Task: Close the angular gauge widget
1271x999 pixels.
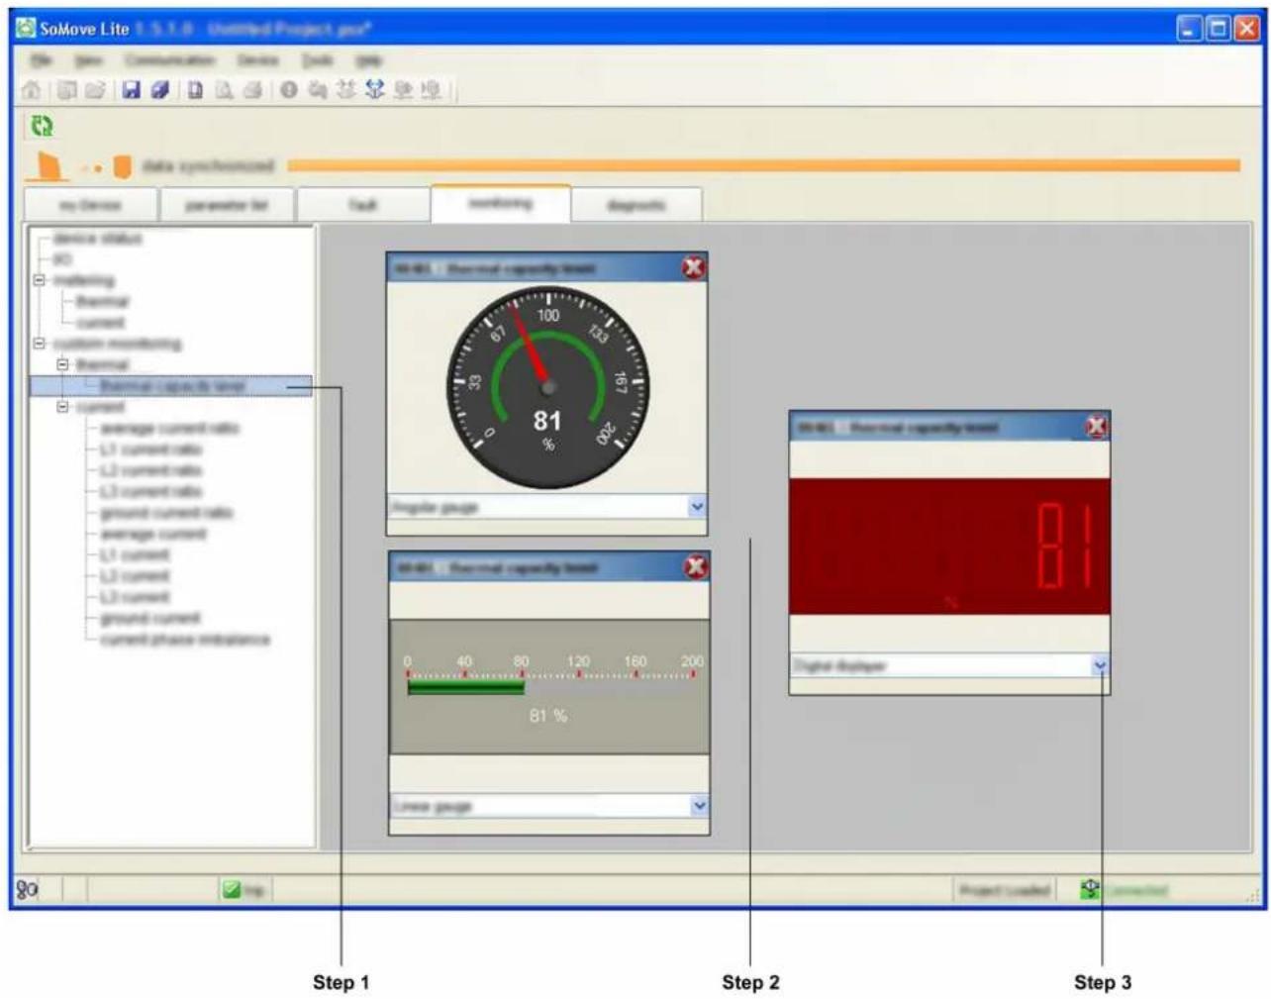Action: point(694,267)
